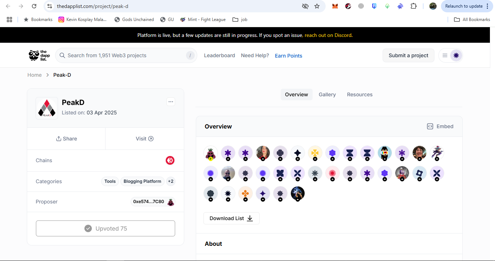Viewport: 495px width, 261px height.
Task: Click the site information icon in address bar
Action: pos(50,6)
